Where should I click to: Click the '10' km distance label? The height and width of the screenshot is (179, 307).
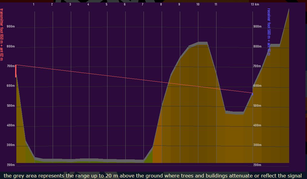pyautogui.click(x=198, y=4)
